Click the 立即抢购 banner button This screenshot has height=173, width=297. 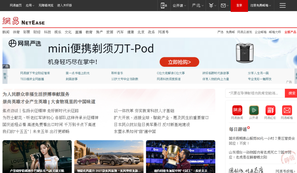click(179, 62)
